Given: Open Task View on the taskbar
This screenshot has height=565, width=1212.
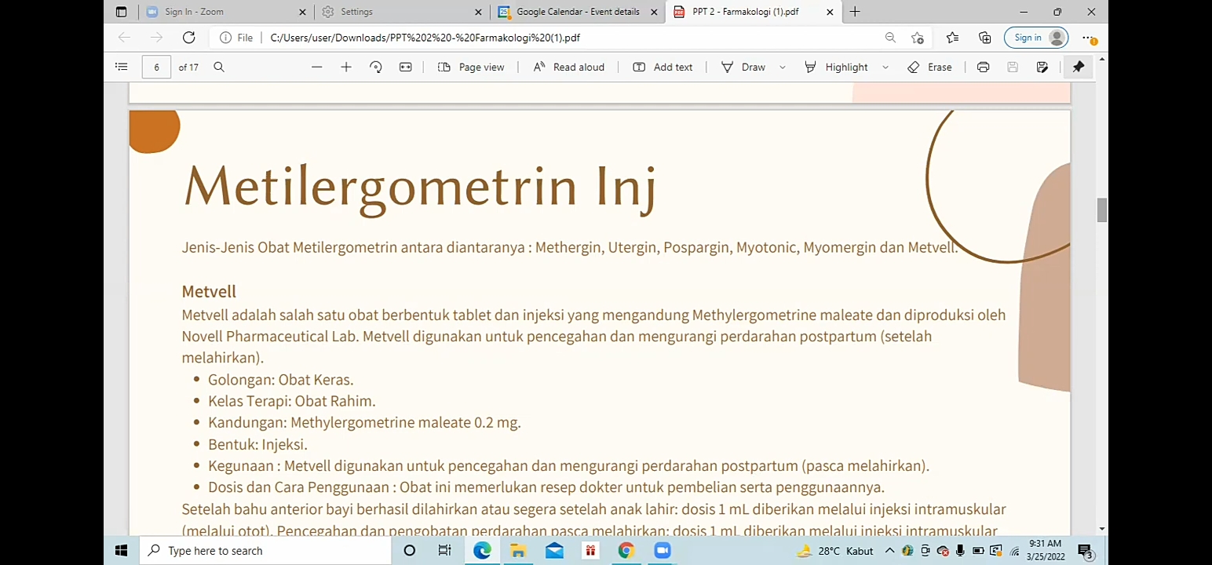Looking at the screenshot, I should tap(445, 551).
